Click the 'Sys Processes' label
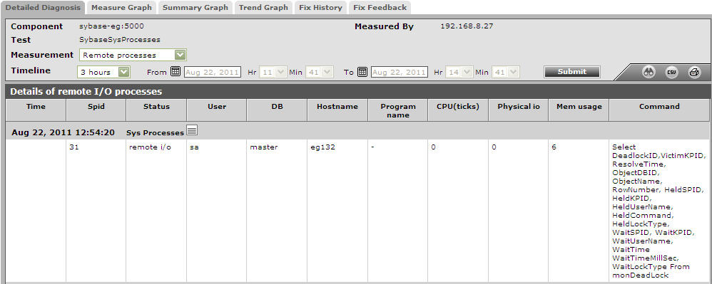This screenshot has width=712, height=284. coord(155,132)
